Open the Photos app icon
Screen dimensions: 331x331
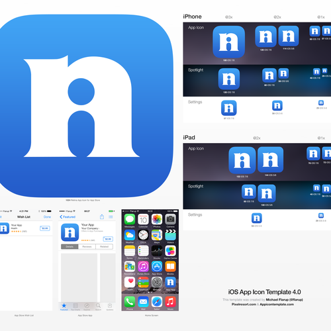(x=157, y=219)
